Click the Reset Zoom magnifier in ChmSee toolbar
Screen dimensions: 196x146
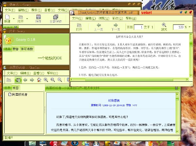(53, 80)
